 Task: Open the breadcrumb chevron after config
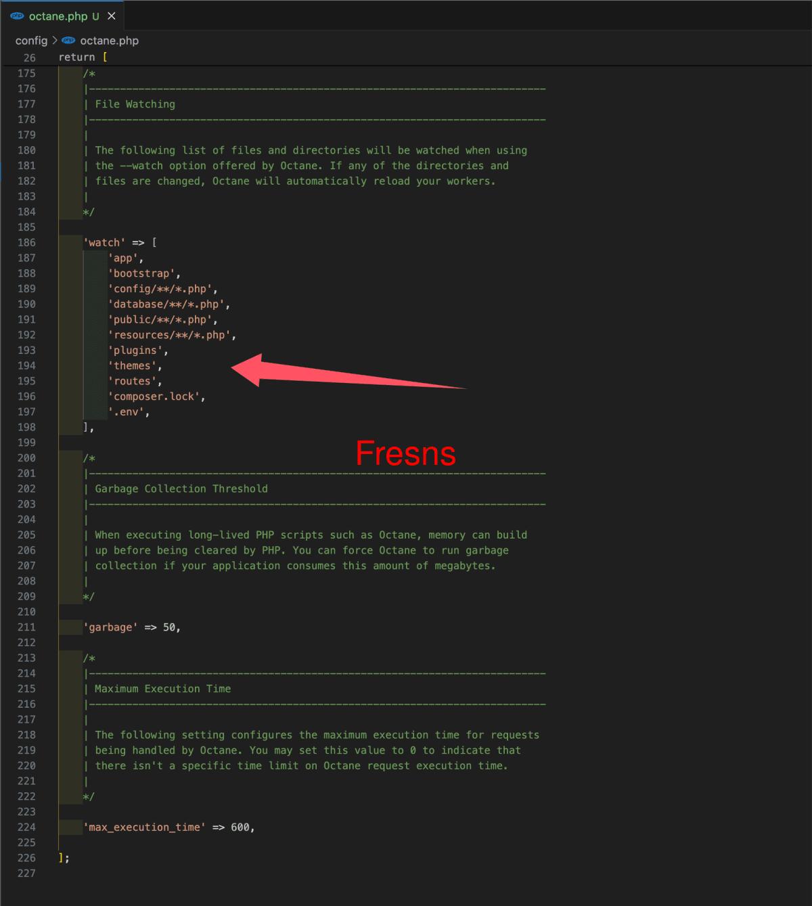(x=54, y=41)
